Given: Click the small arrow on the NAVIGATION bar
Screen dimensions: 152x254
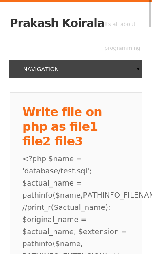Looking at the screenshot, I should 138,69.
